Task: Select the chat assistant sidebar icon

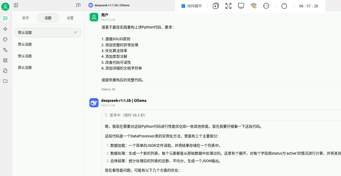Action: click(x=5, y=18)
